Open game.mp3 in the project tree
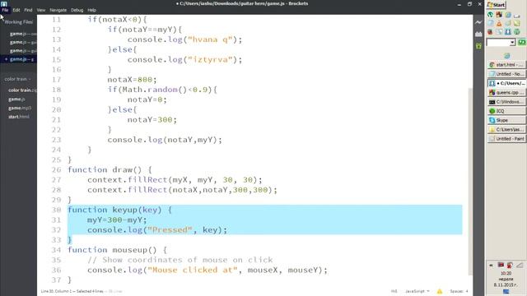The width and height of the screenshot is (527, 296). click(20, 108)
